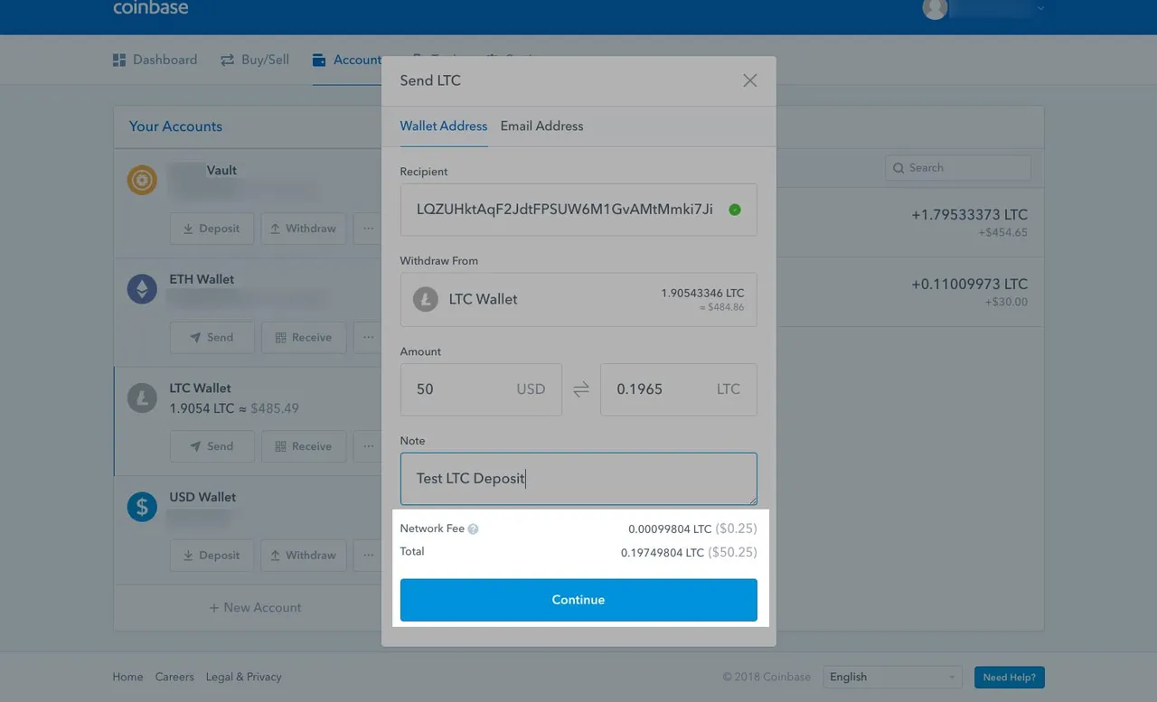Viewport: 1157px width, 702px height.
Task: Click Deposit for the Vault account
Action: point(212,229)
